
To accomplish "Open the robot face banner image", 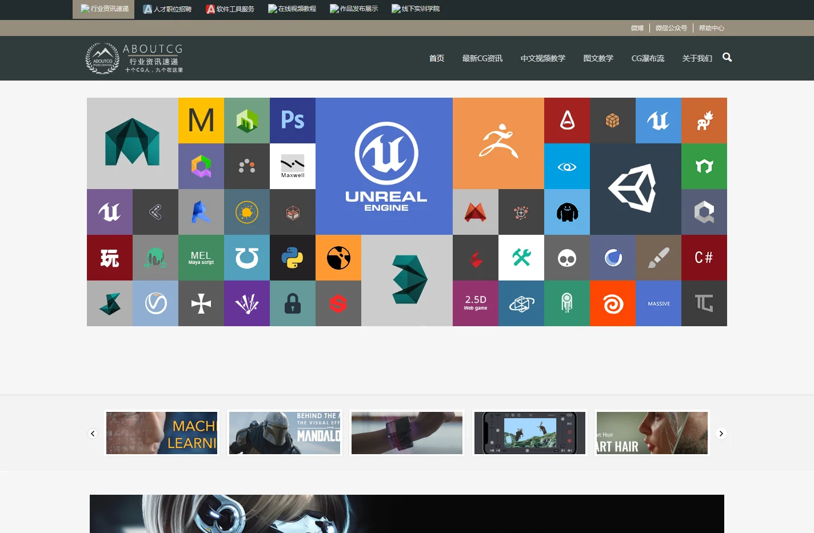I will click(x=407, y=514).
